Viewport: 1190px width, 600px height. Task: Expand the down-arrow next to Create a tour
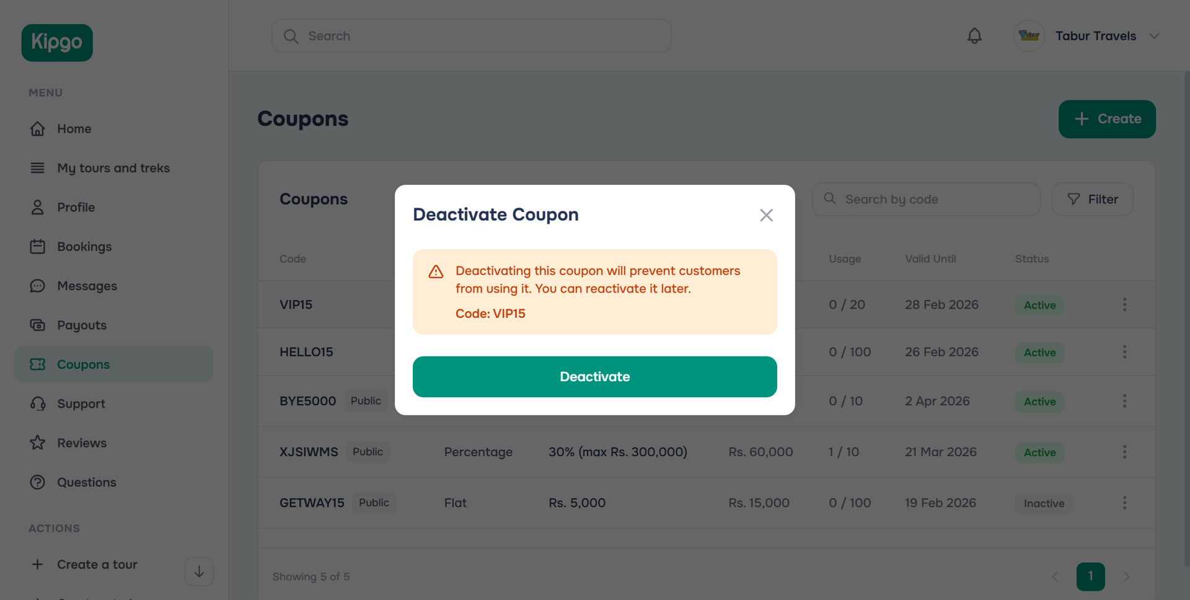click(x=199, y=571)
